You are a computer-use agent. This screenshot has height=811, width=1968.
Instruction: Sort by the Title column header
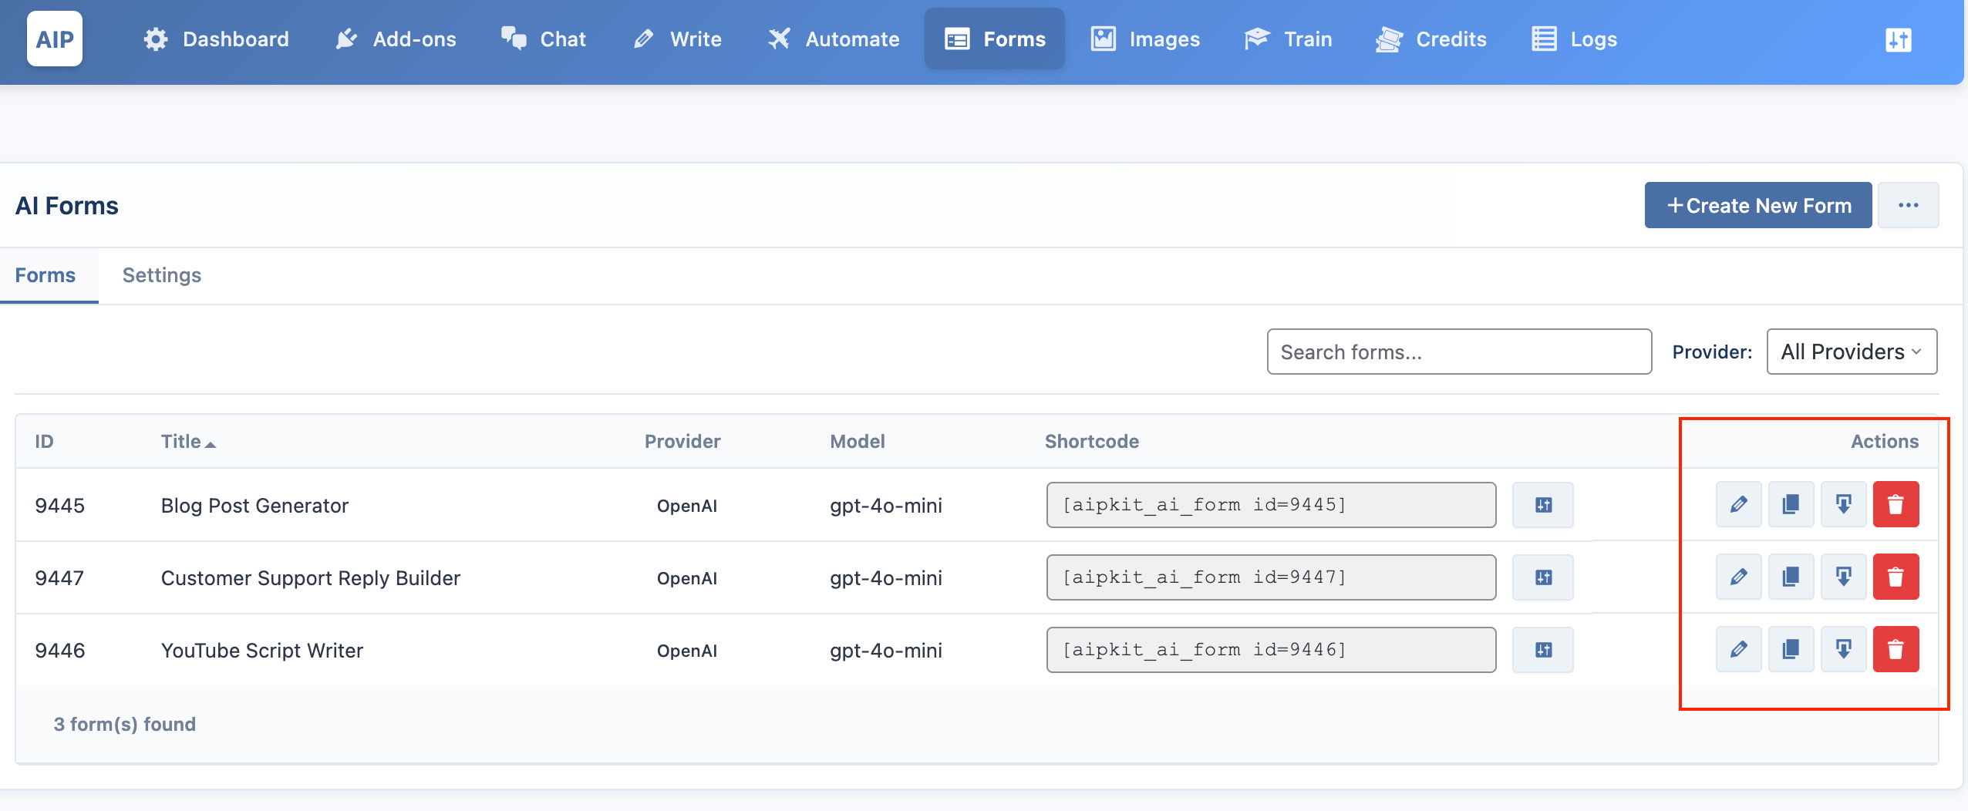coord(188,442)
